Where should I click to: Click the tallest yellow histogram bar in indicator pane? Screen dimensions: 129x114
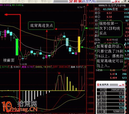(67, 84)
